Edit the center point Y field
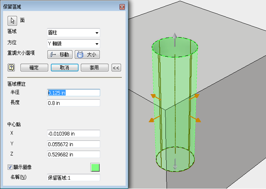Screen dimensions: 266x189 [74, 144]
